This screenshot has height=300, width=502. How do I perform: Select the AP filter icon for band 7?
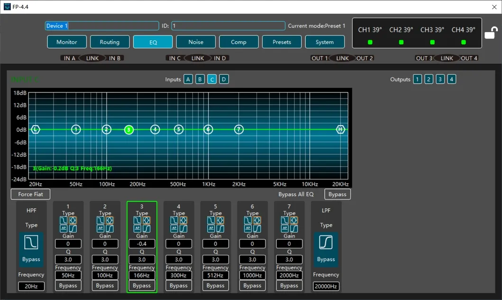click(284, 228)
